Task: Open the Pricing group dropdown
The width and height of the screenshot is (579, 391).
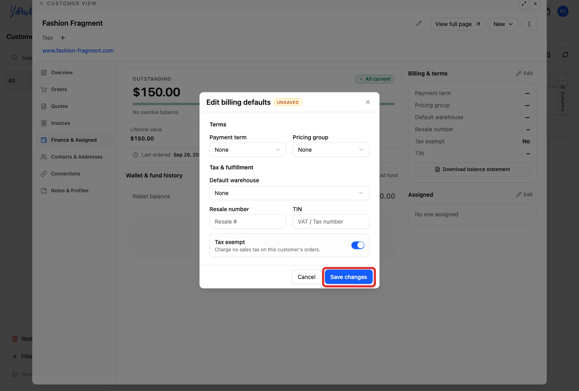Action: pos(331,150)
